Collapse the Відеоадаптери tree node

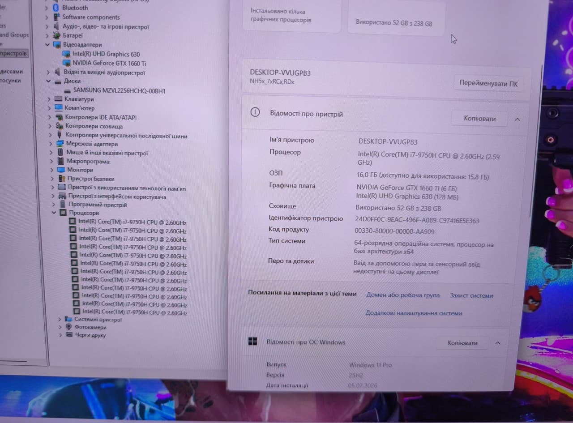(47, 45)
